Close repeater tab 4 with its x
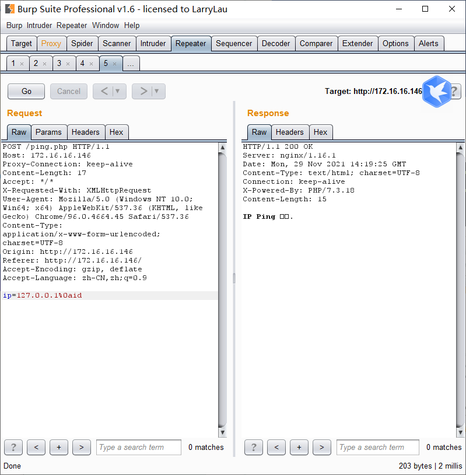 91,64
